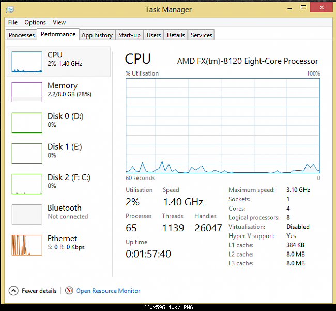Collapse view with Fewer details arrow

13,291
